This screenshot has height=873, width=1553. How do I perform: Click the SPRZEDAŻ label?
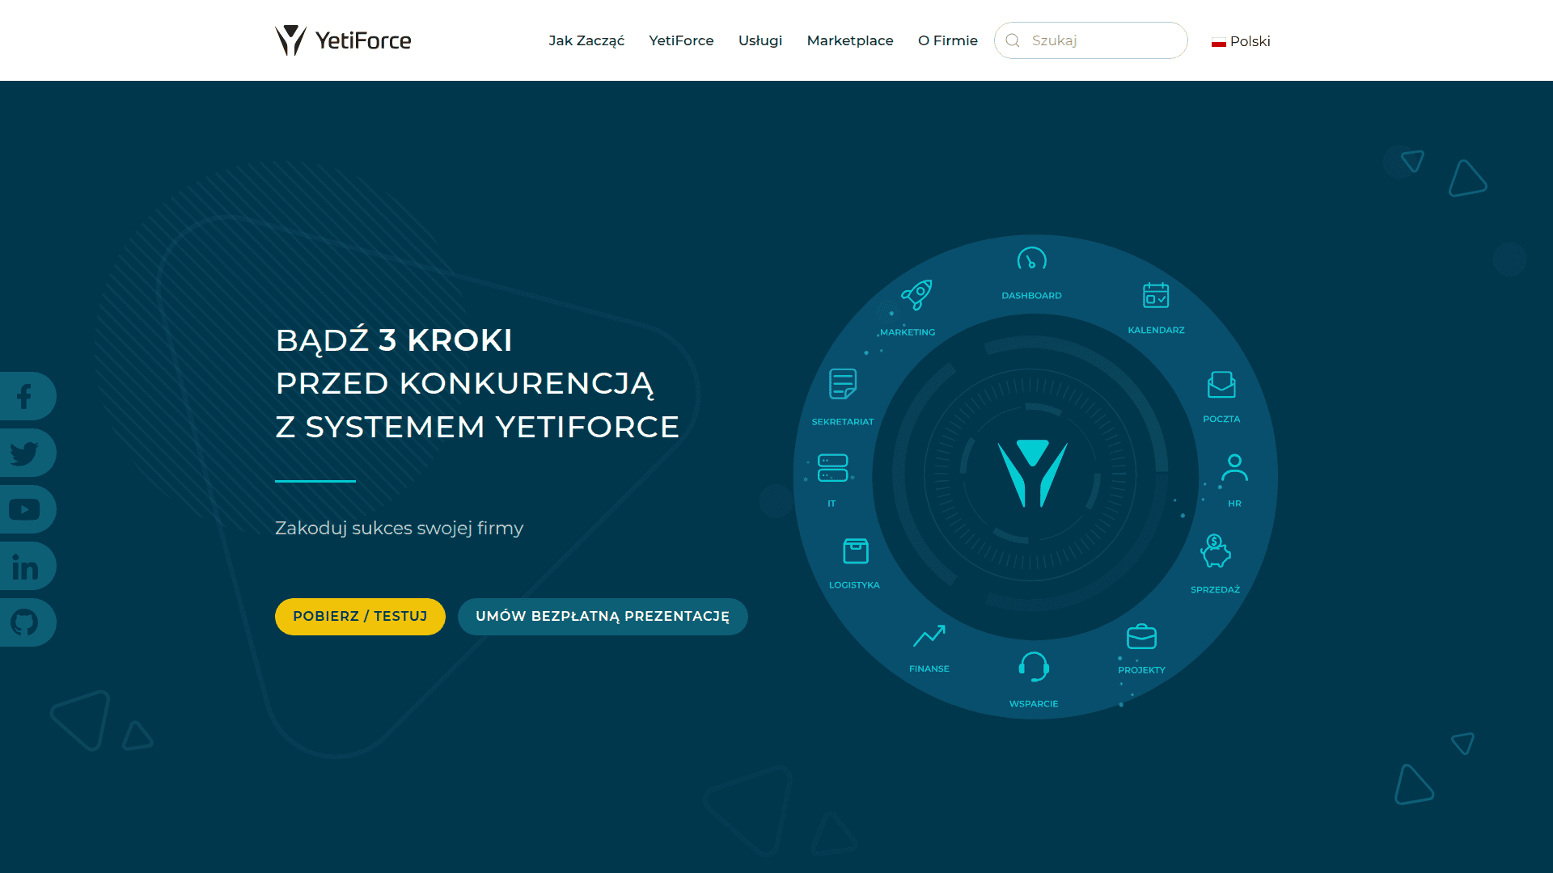pyautogui.click(x=1215, y=590)
